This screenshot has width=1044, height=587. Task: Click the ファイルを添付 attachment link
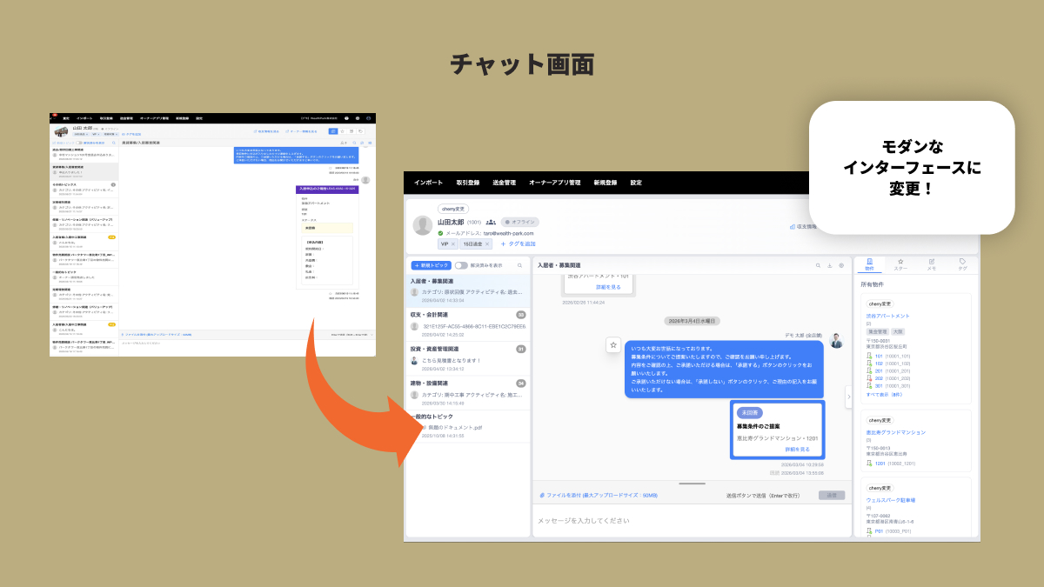(574, 495)
